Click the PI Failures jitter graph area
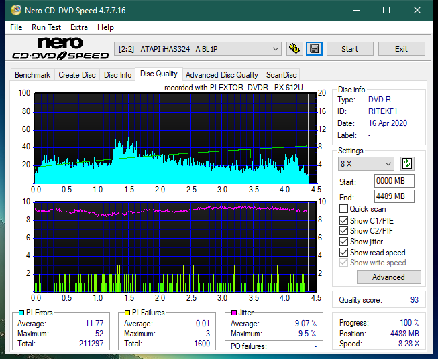This screenshot has height=359, width=438. 175,246
